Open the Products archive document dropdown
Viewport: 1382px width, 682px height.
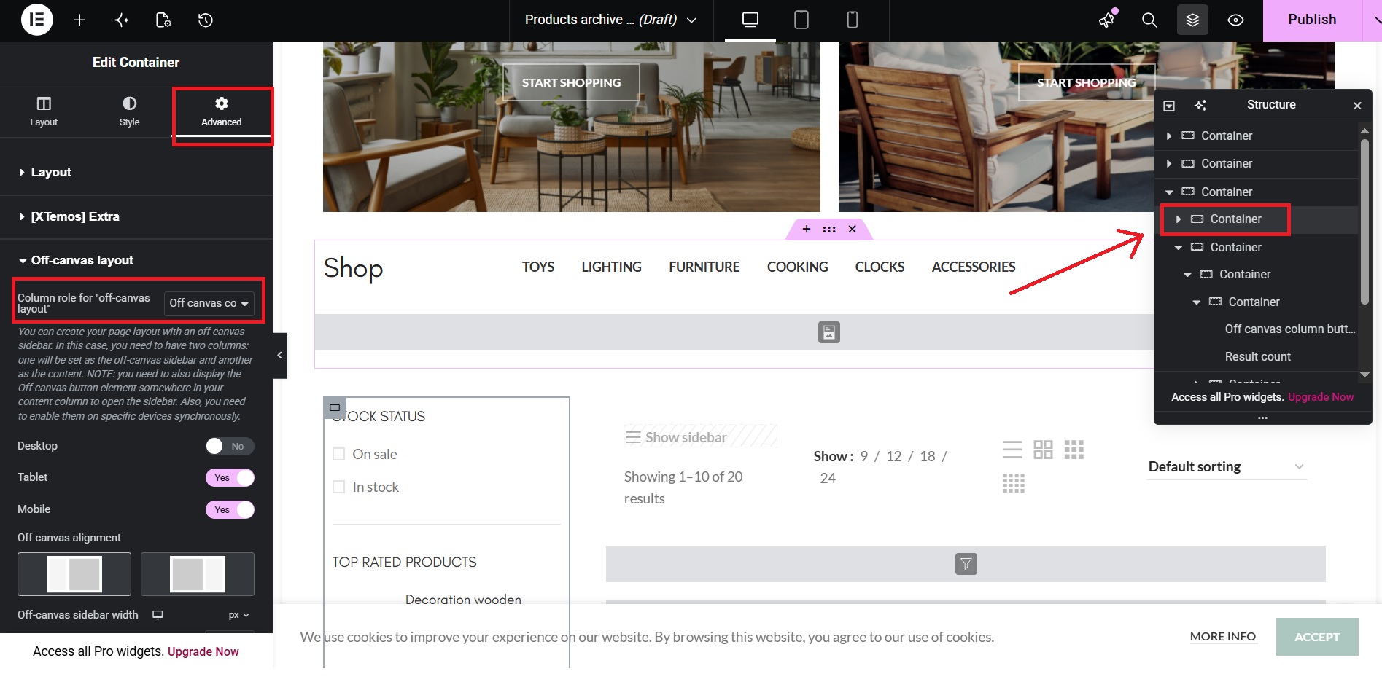(610, 20)
